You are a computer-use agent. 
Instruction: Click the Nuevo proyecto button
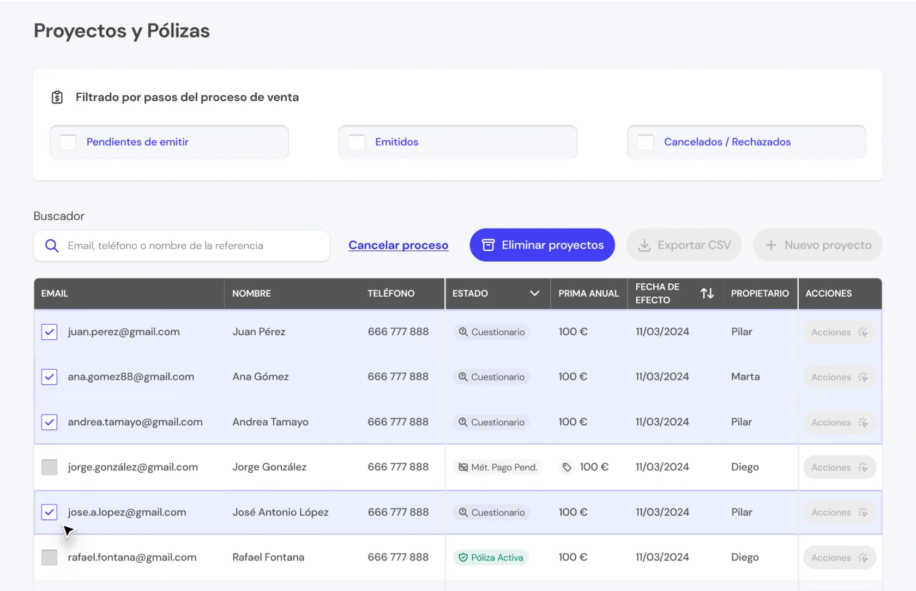pyautogui.click(x=817, y=245)
